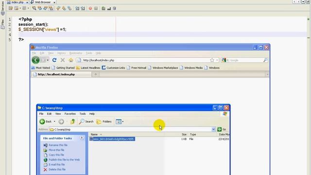
Task: Open Explorer address bar dropdown arrow
Action: pyautogui.click(x=213, y=129)
